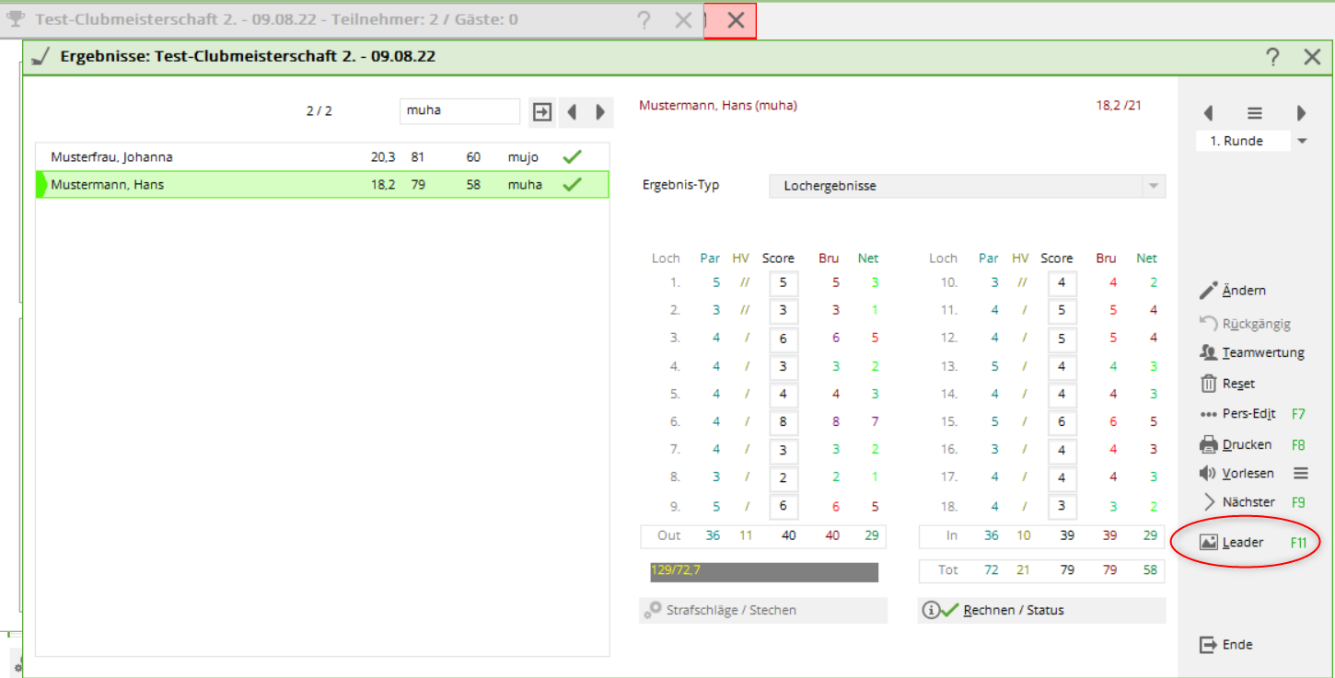Click the score field for hole 6
The height and width of the screenshot is (678, 1335).
[784, 422]
